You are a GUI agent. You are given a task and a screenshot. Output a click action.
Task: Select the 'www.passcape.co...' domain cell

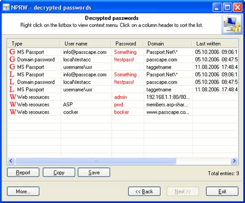click(168, 112)
